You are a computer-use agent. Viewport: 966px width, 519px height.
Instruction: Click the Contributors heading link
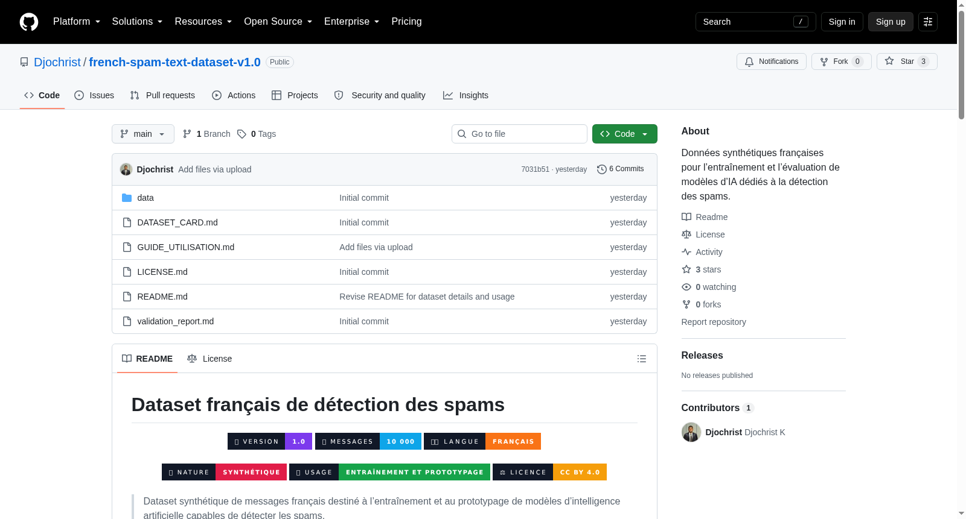coord(717,408)
